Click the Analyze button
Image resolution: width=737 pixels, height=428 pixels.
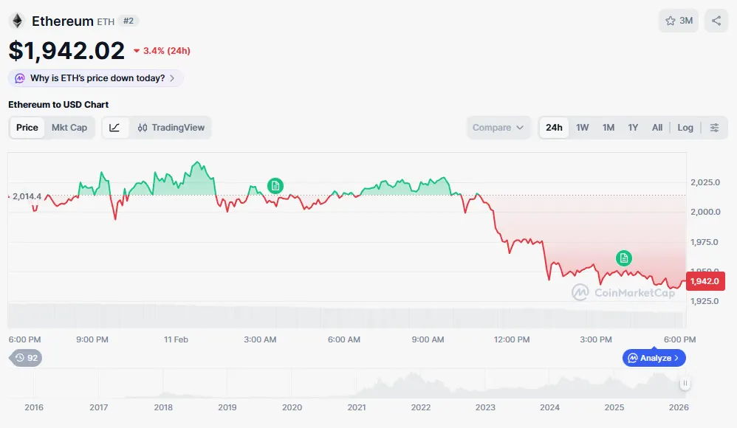click(x=654, y=357)
